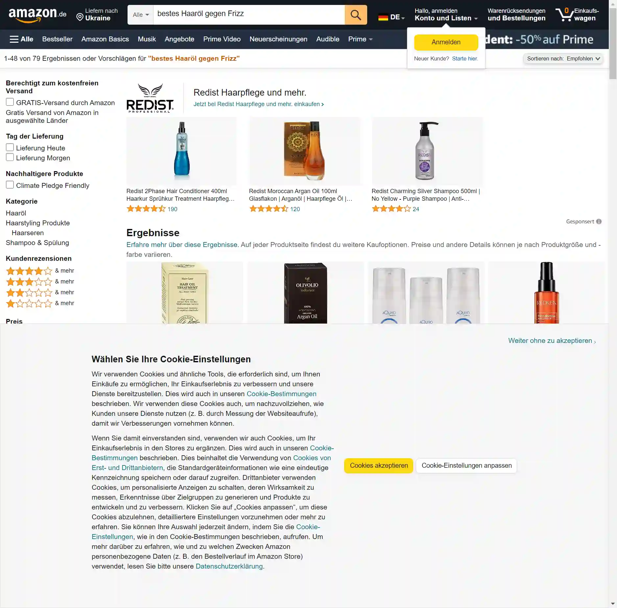Open the Alle hamburger menu
This screenshot has height=608, width=617.
click(x=21, y=39)
